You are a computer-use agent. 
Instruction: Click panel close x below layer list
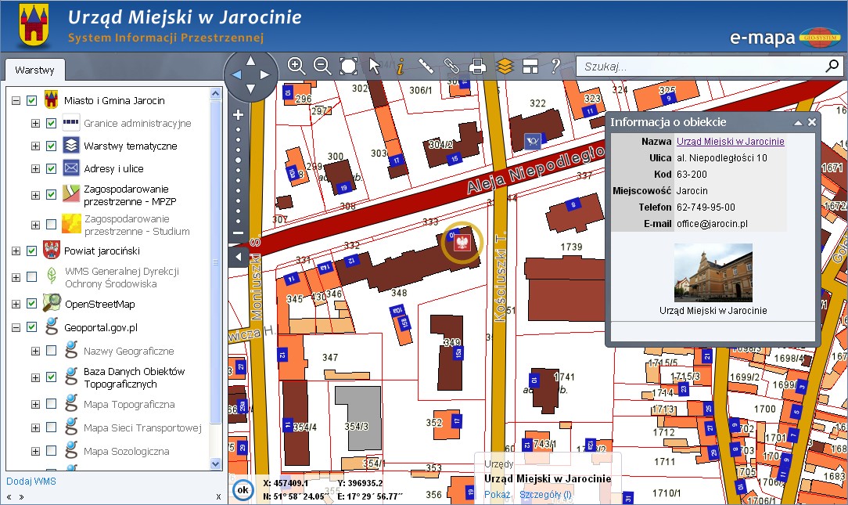[218, 497]
